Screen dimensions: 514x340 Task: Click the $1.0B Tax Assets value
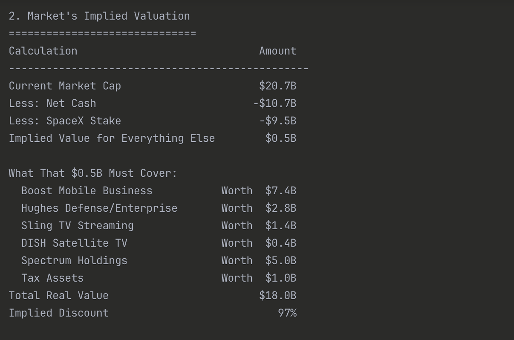(281, 278)
